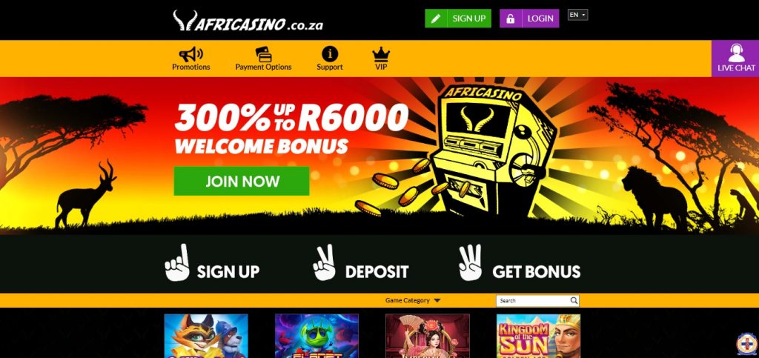The image size is (759, 358).
Task: Open the fox and dog game thumbnail
Action: (x=206, y=336)
